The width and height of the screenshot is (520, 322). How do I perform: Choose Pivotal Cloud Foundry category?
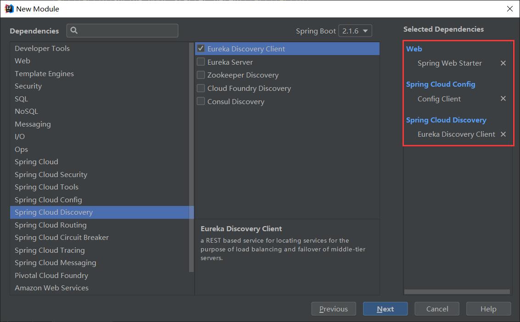pyautogui.click(x=100, y=275)
